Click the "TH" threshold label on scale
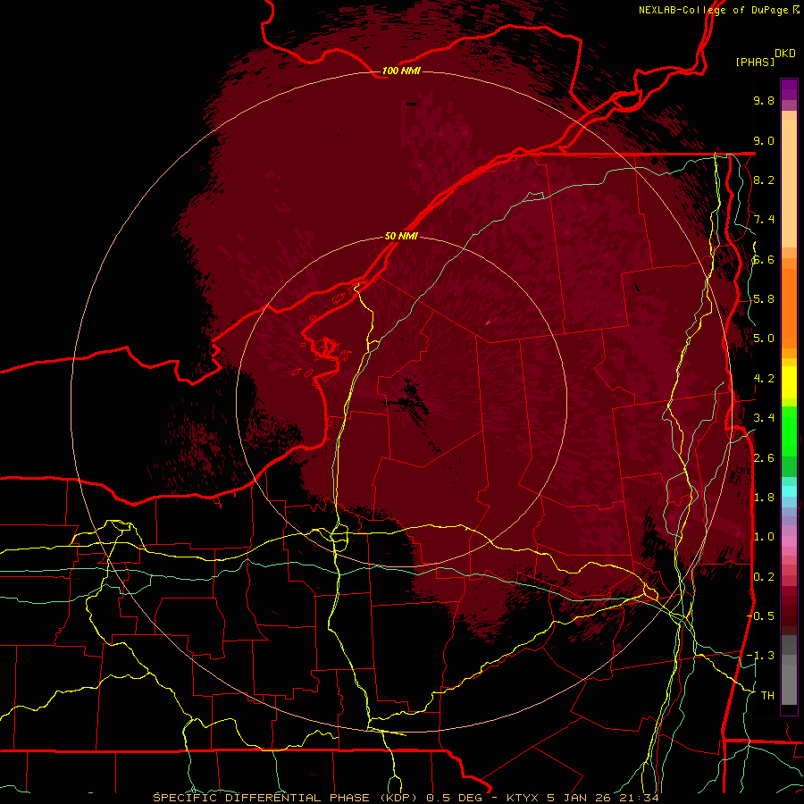Screen dimensions: 804x804 pos(767,695)
